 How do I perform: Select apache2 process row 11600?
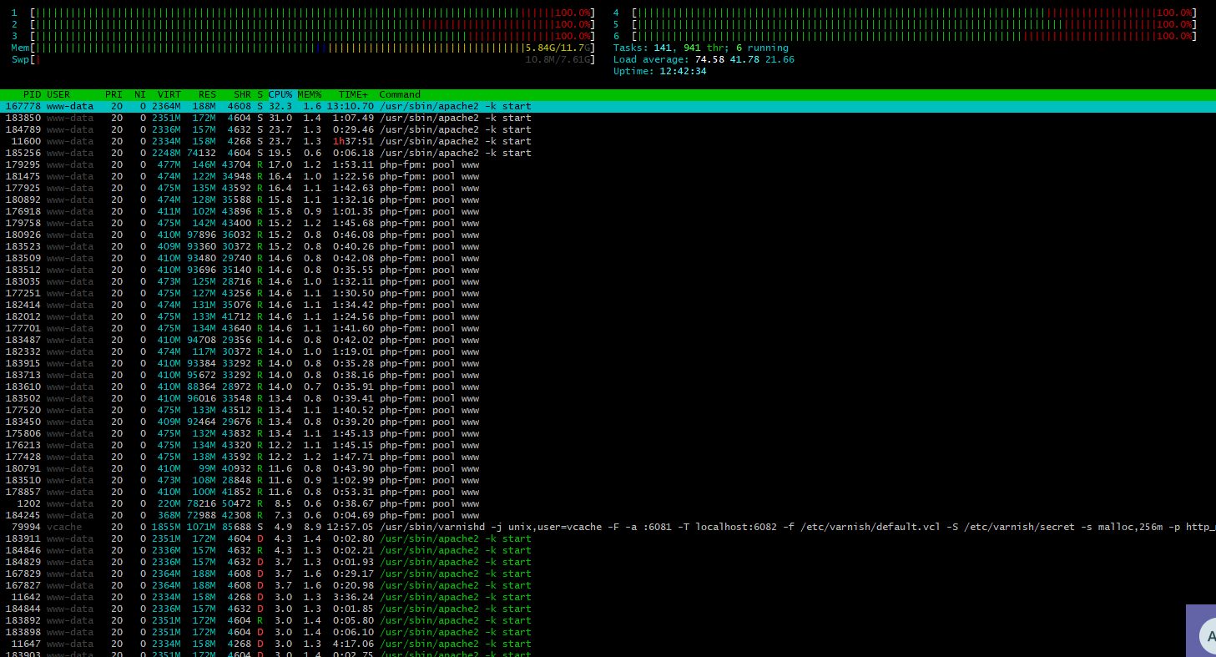[608, 141]
